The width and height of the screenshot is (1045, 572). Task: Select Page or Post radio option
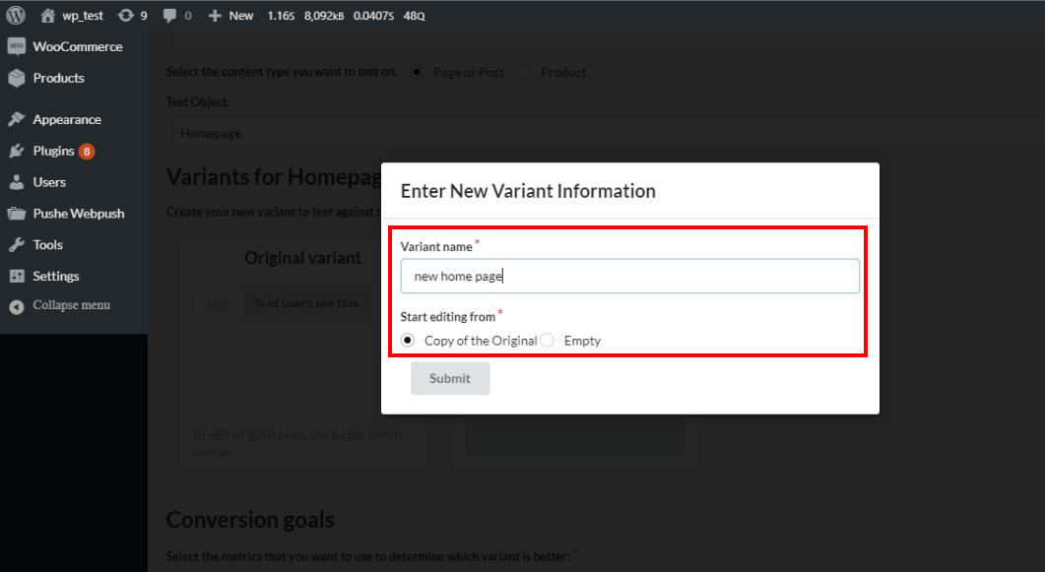click(417, 72)
